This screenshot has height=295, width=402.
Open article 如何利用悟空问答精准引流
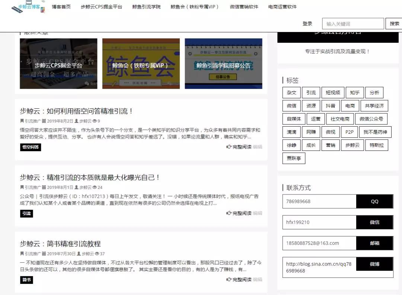[76, 111]
